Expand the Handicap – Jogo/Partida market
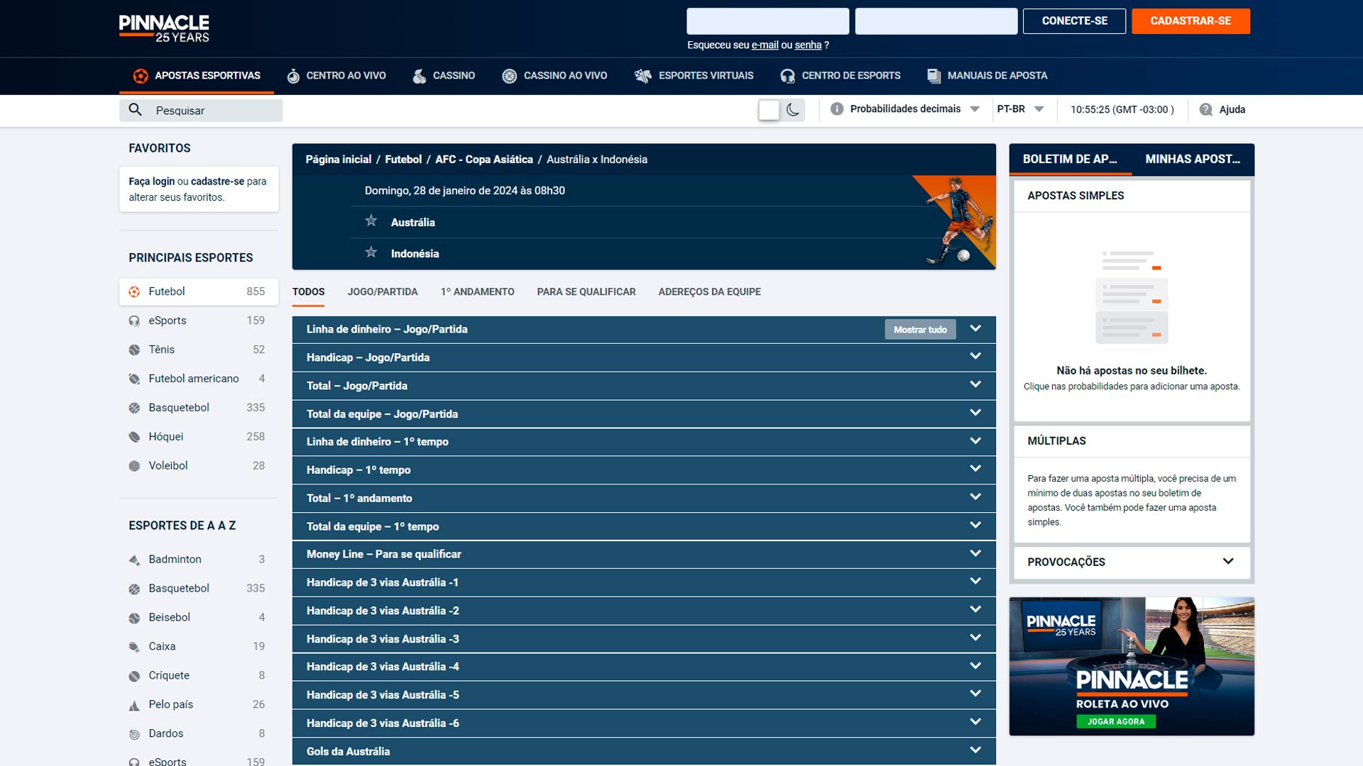The height and width of the screenshot is (766, 1363). point(975,357)
